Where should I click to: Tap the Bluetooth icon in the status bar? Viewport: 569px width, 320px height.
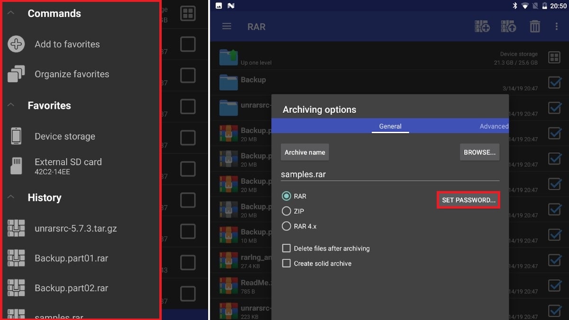point(515,6)
